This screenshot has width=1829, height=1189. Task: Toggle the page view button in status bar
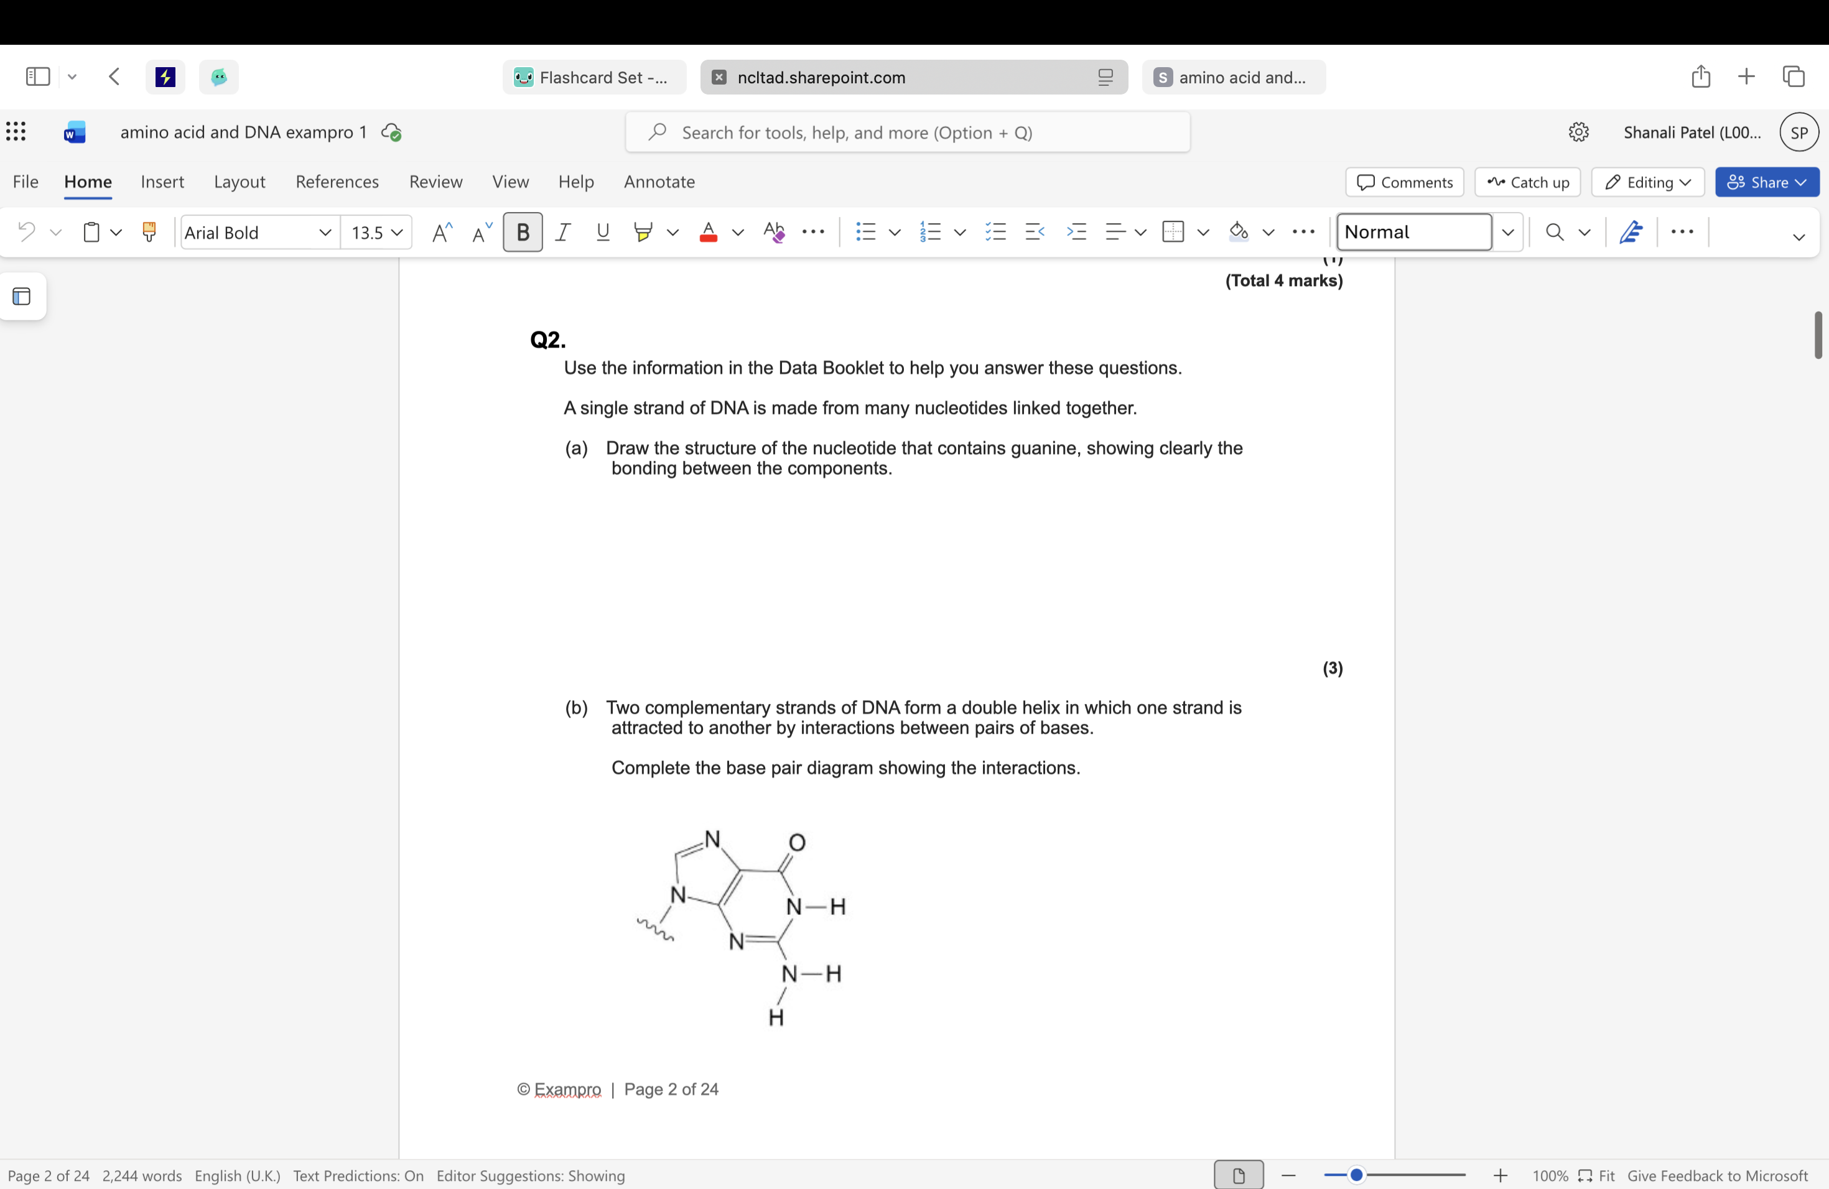pyautogui.click(x=1238, y=1175)
